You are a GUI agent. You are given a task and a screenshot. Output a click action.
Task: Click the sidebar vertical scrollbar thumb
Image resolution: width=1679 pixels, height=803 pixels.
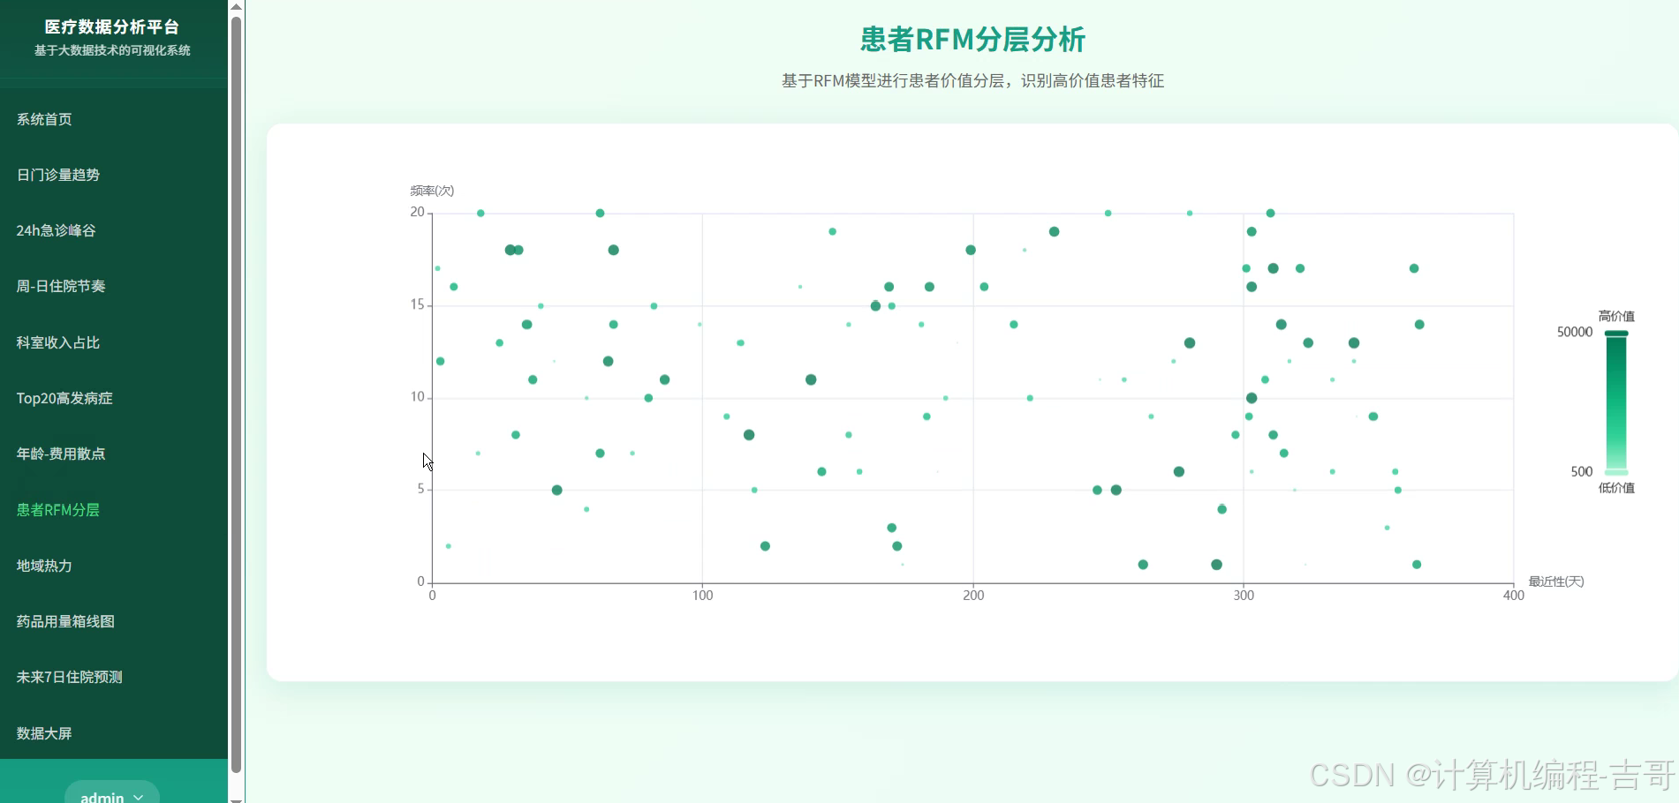236,394
